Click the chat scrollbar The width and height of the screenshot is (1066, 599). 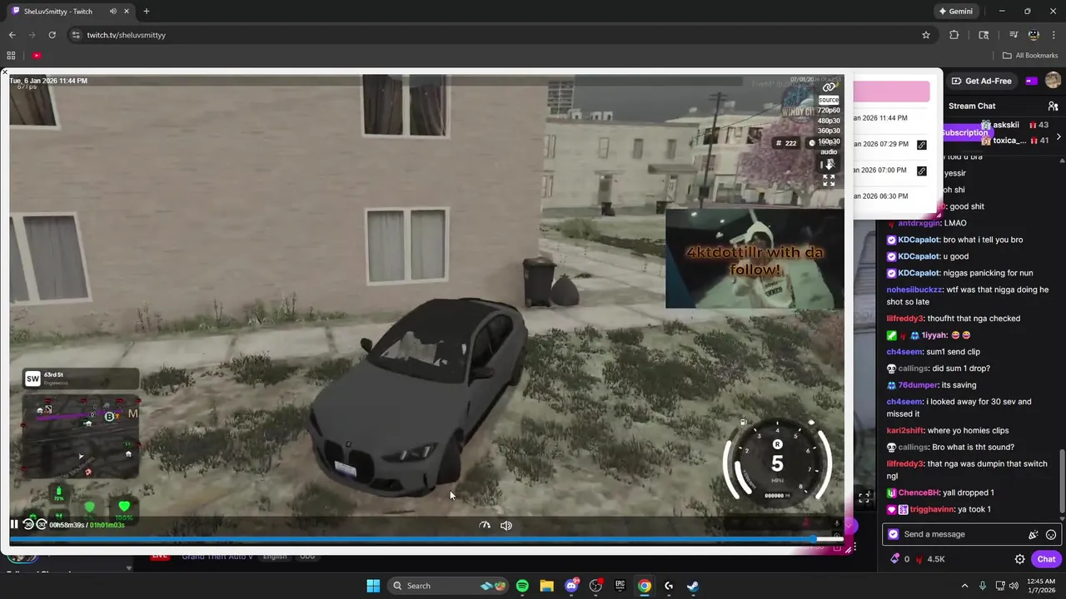click(1062, 481)
